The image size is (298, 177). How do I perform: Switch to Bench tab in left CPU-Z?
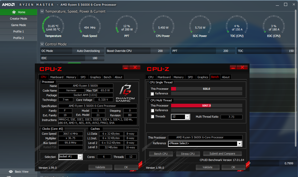(x=108, y=77)
